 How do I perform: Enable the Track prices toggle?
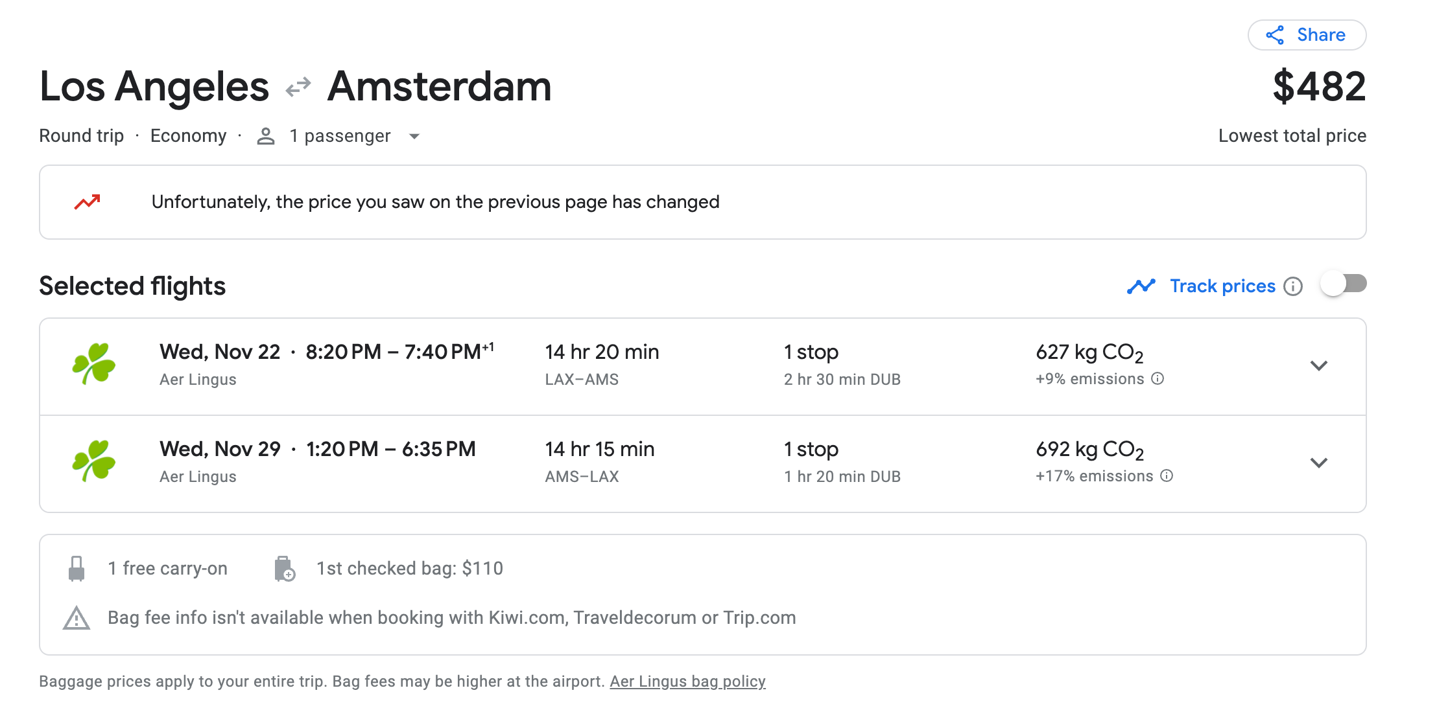coord(1344,284)
